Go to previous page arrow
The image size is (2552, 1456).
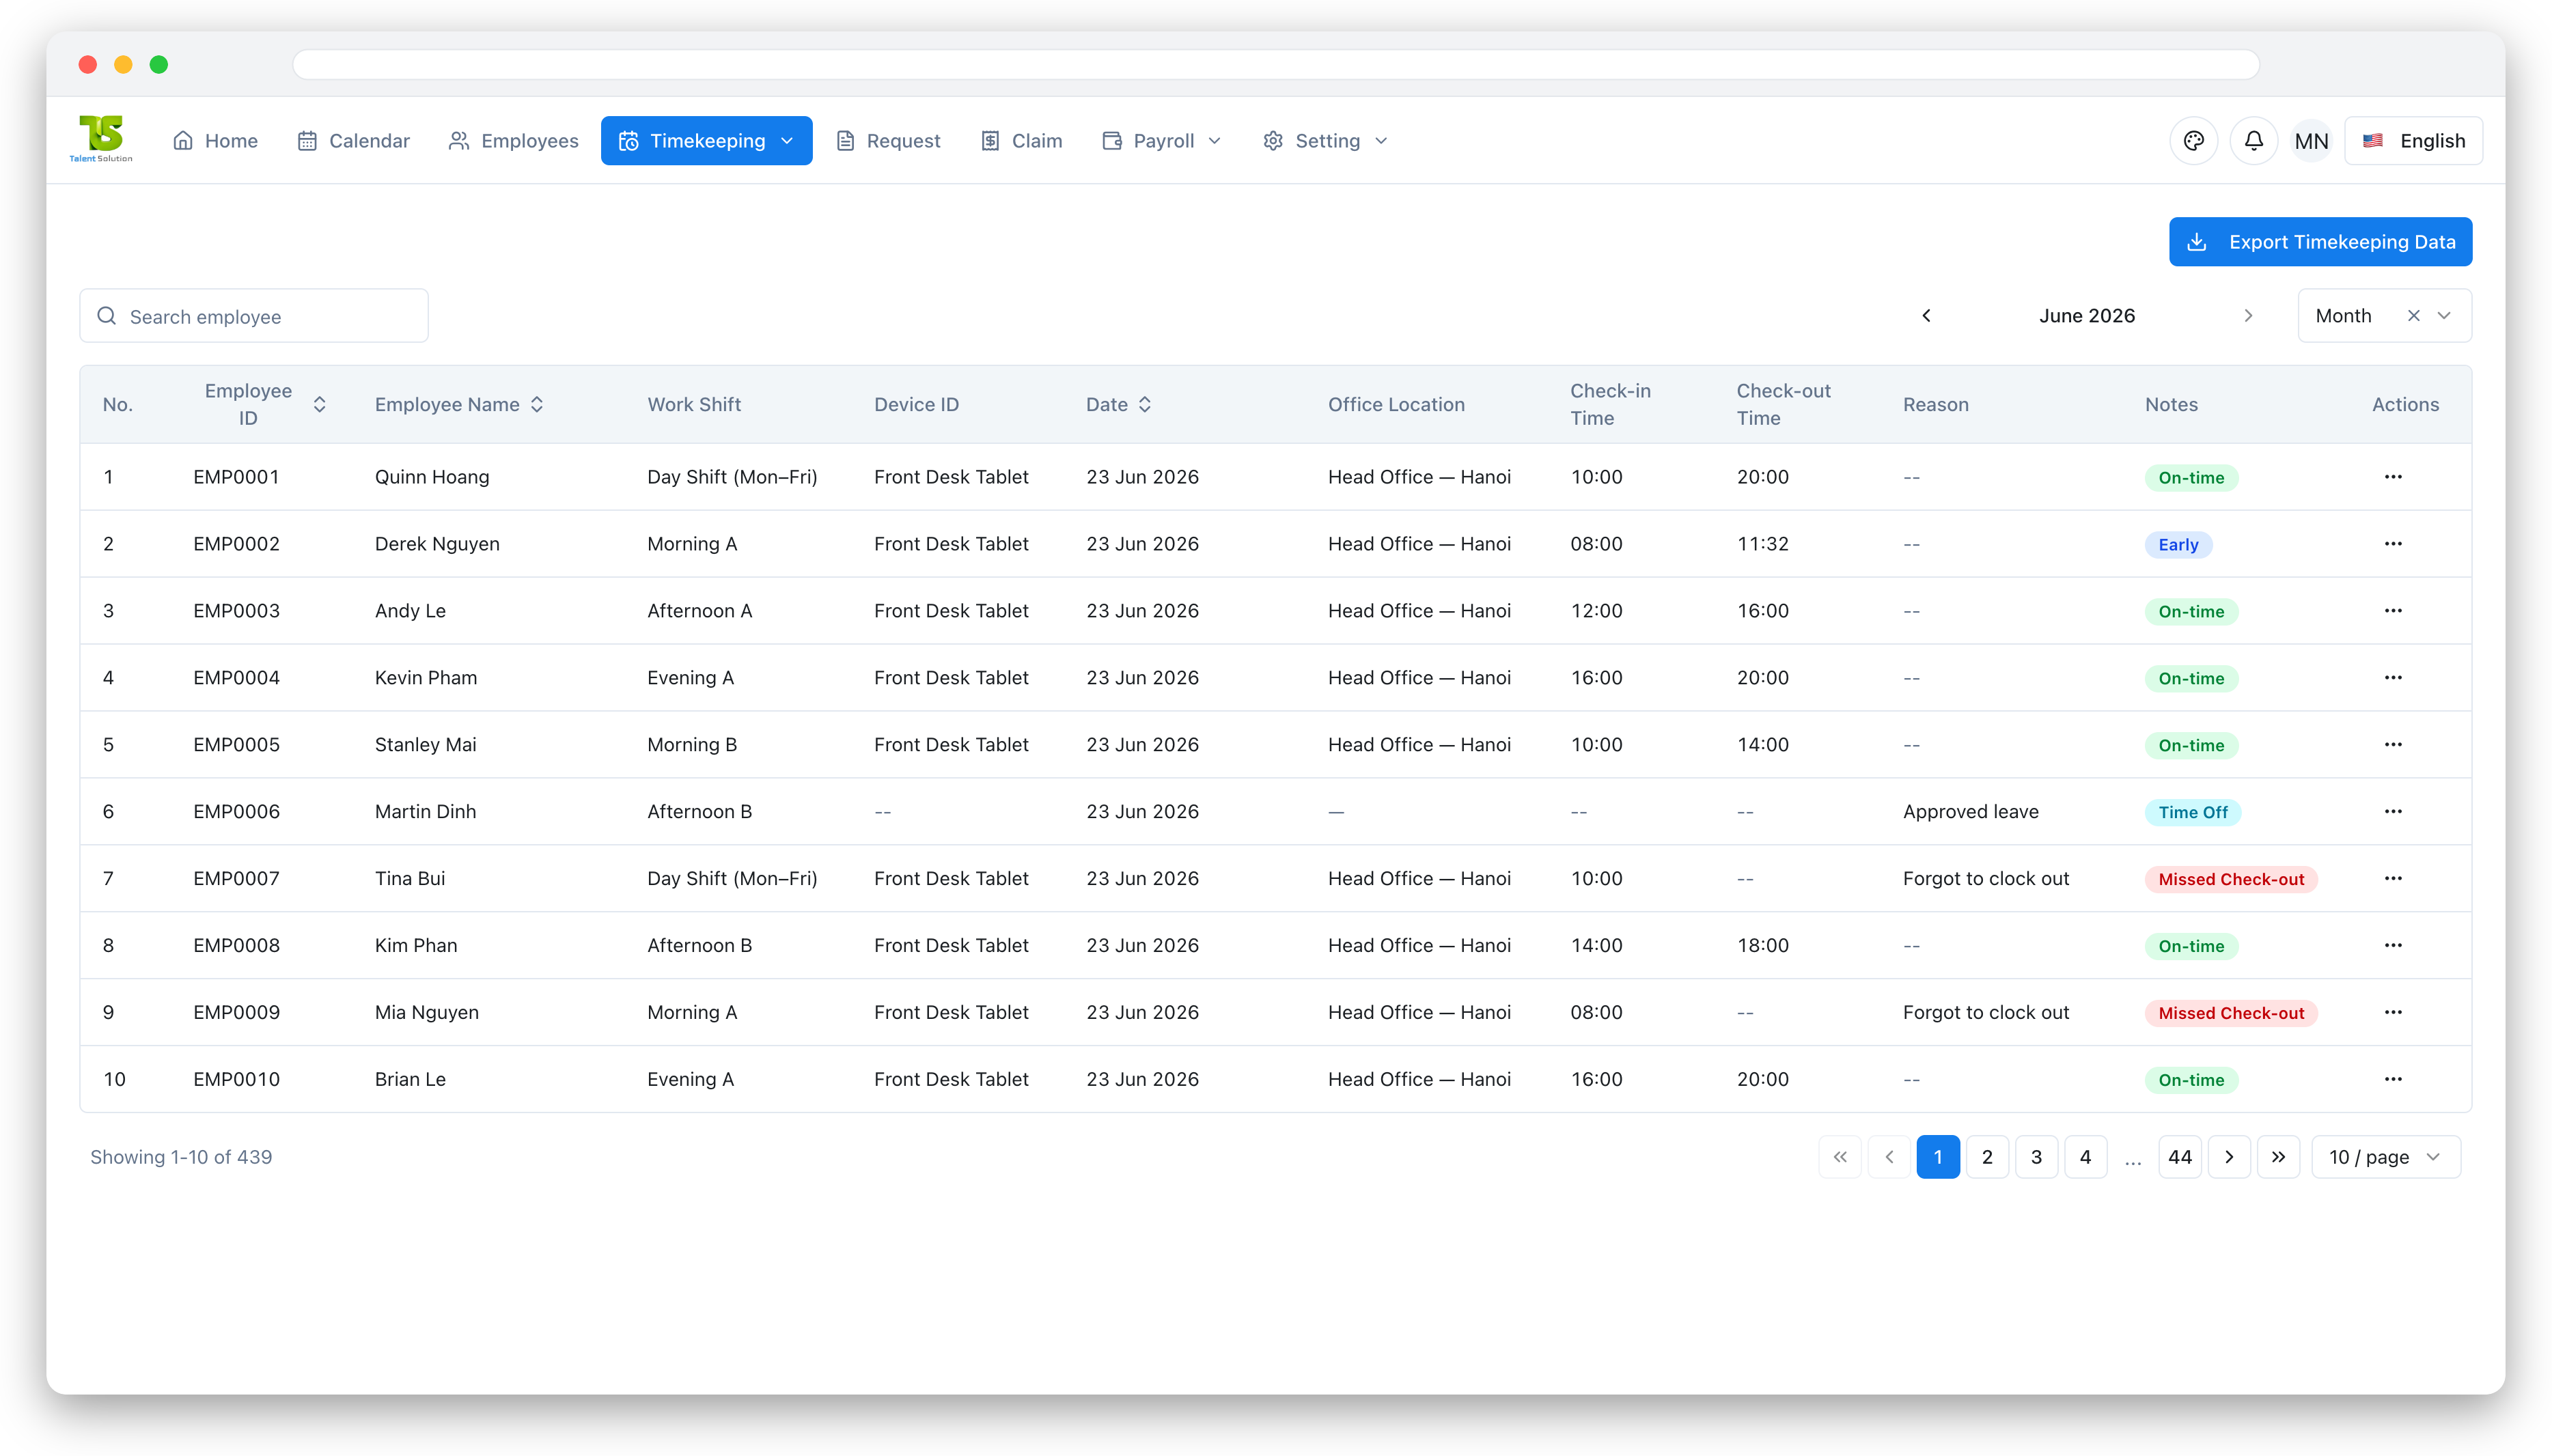point(1889,1157)
